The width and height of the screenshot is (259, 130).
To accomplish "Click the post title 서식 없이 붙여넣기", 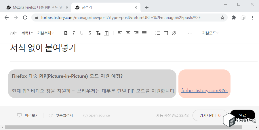I will [x=43, y=48].
